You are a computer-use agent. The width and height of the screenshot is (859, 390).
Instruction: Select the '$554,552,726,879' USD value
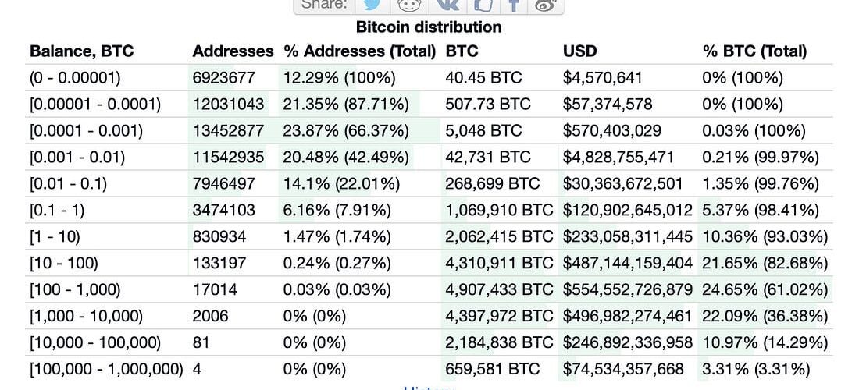tap(627, 289)
